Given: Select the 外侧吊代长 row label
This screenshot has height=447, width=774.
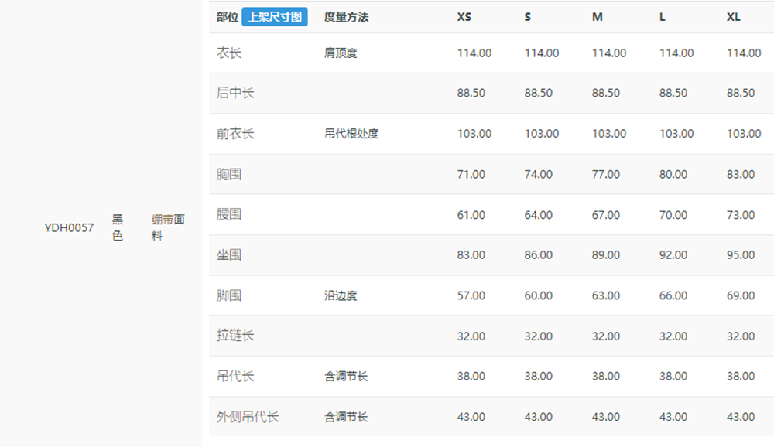Looking at the screenshot, I should point(248,417).
